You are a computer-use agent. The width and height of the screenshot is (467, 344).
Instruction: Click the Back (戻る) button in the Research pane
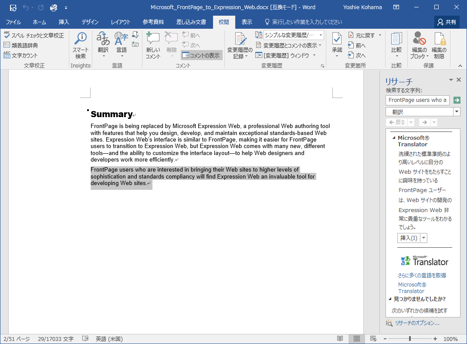[397, 122]
